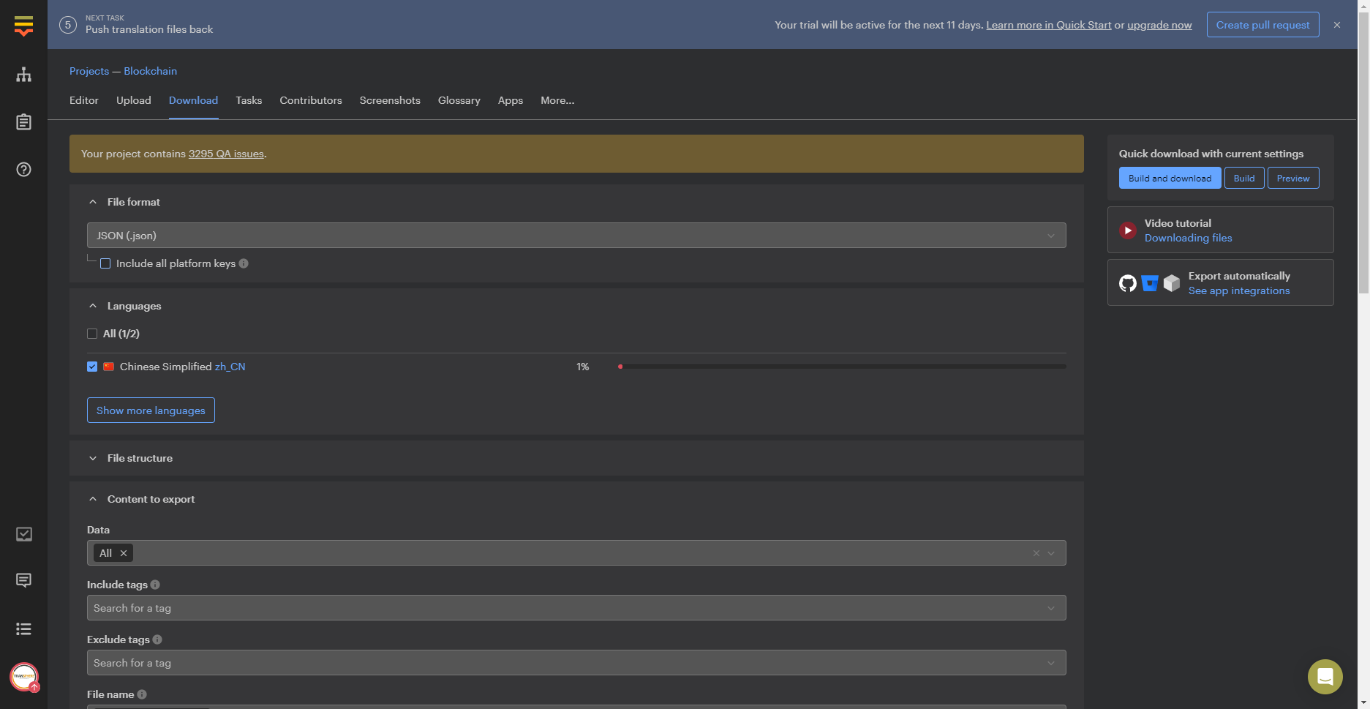Select the GitHub integration icon

pos(1127,283)
